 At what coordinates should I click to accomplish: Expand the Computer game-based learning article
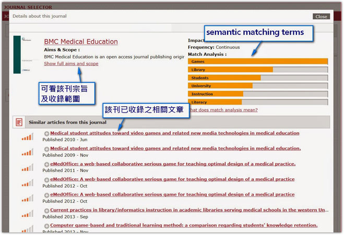[46, 226]
